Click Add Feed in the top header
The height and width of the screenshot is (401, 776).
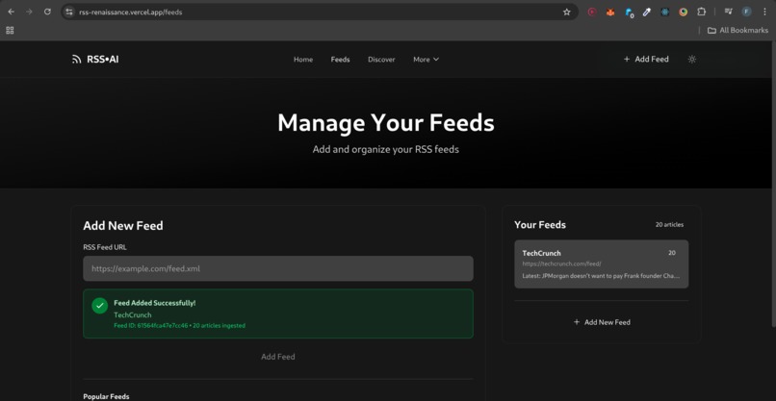click(x=646, y=60)
